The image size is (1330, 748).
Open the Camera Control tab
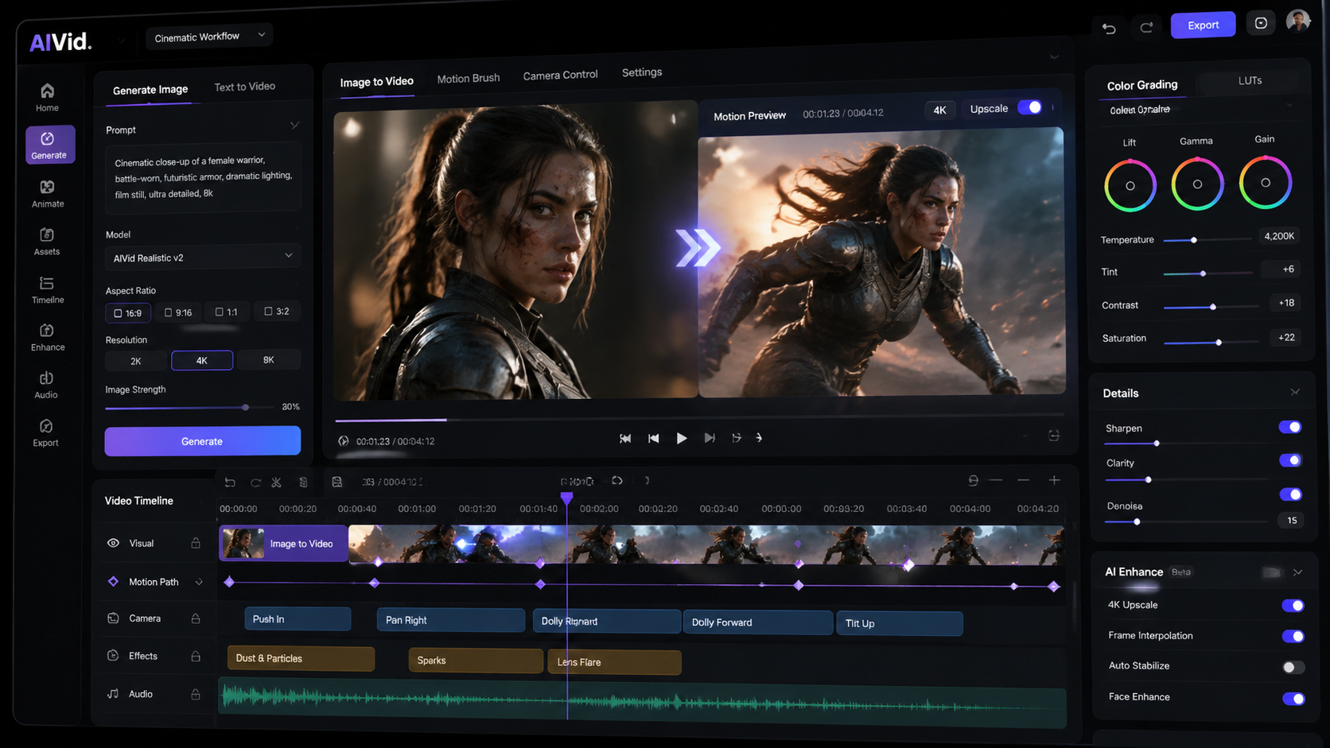tap(560, 75)
